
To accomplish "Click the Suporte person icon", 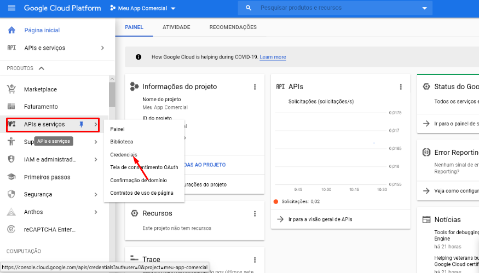I will click(11, 141).
